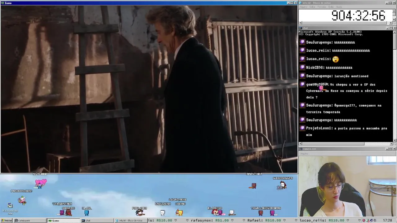397x223 pixels.
Task: Click the PROJETOLEON1 character sprite
Action: pos(22,200)
